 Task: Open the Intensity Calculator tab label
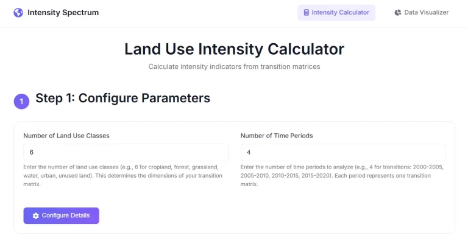pos(340,12)
